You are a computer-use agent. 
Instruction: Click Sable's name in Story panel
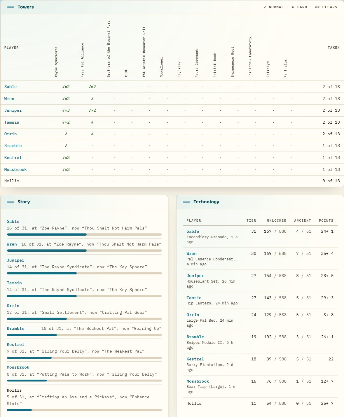coord(13,222)
